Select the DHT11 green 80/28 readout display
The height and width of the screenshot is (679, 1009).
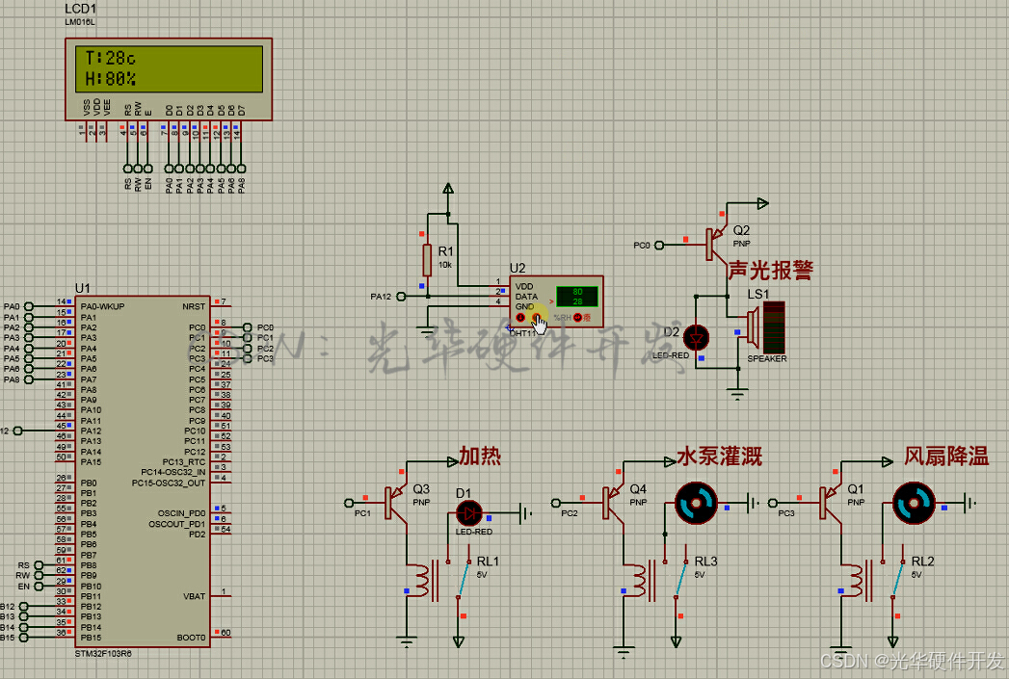click(577, 297)
